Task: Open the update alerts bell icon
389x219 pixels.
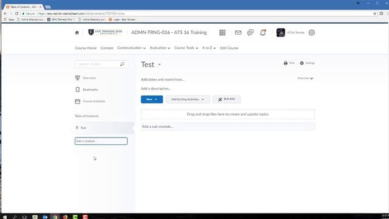Action: [x=263, y=32]
